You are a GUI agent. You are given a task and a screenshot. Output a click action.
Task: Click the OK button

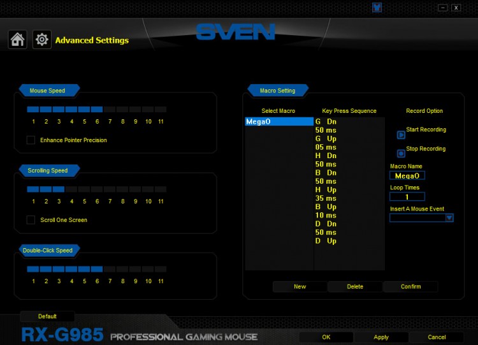coord(326,337)
